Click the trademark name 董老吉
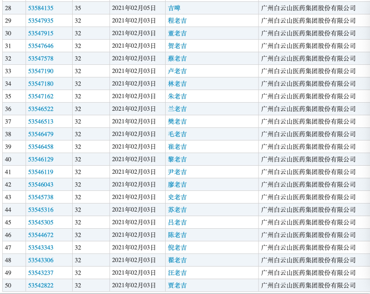This screenshot has width=370, height=294. tap(177, 33)
